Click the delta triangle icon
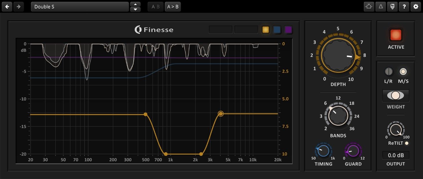The height and width of the screenshot is (179, 423). [x=381, y=7]
